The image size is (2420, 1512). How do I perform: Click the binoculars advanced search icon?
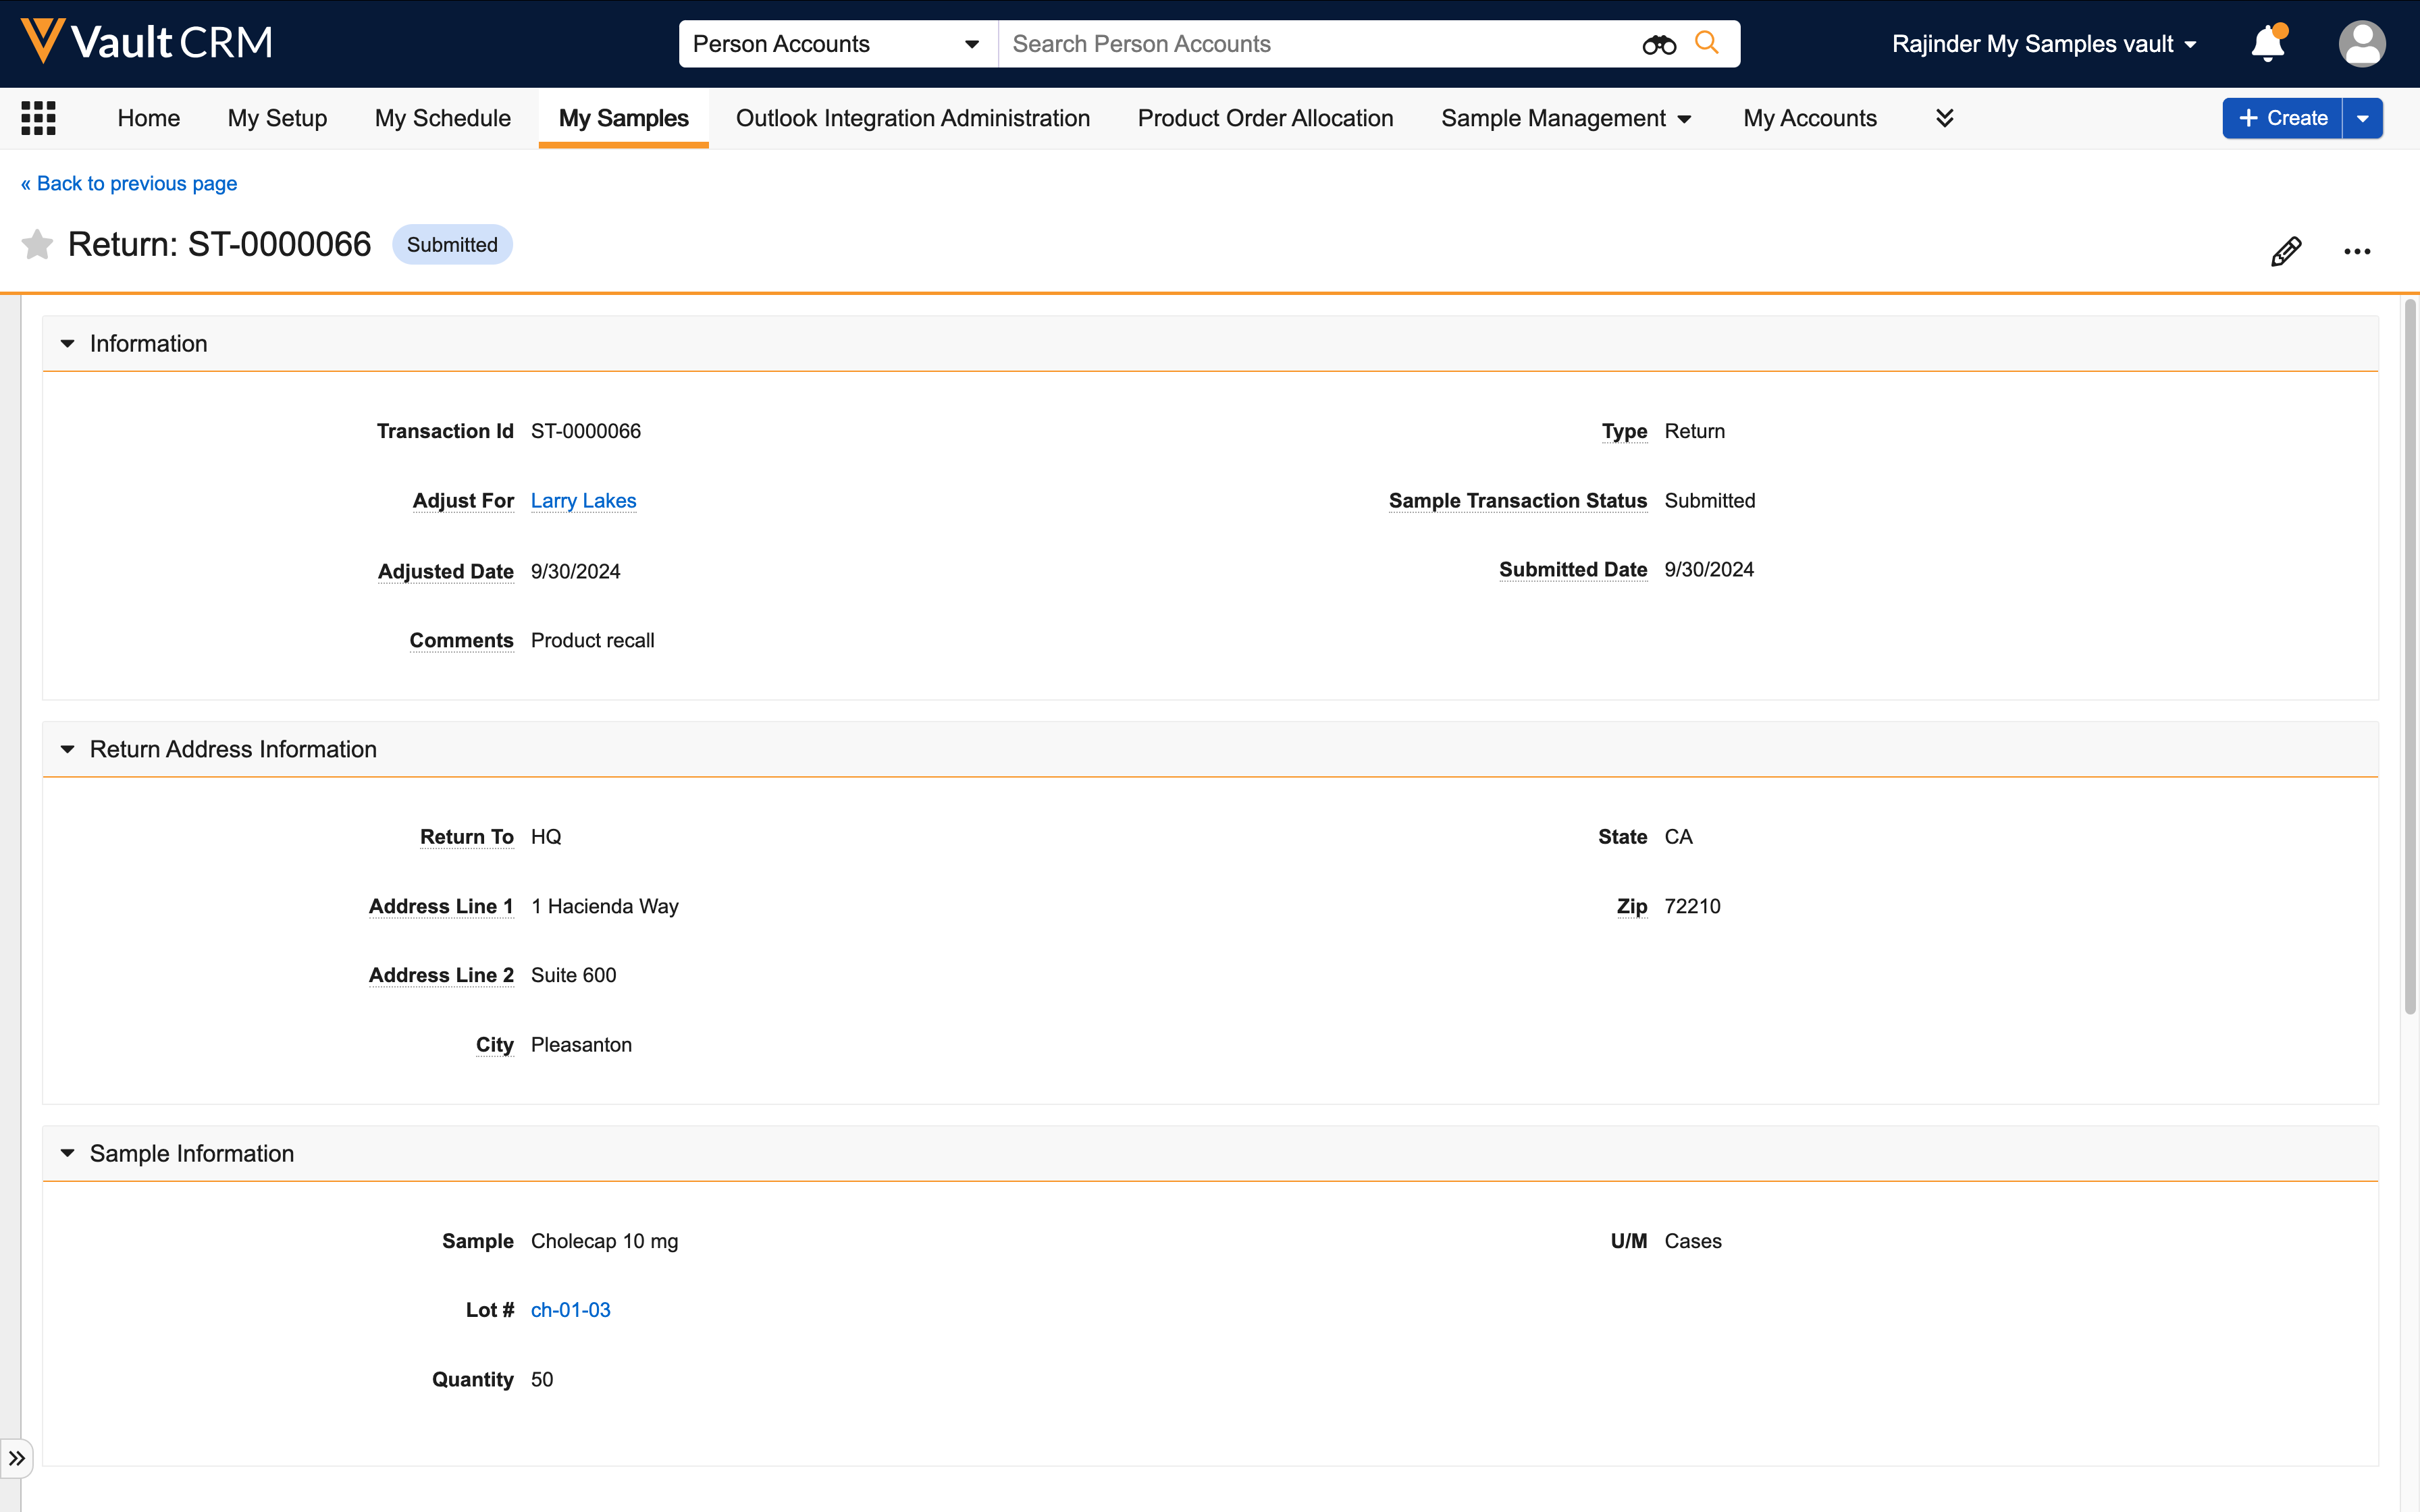tap(1658, 44)
